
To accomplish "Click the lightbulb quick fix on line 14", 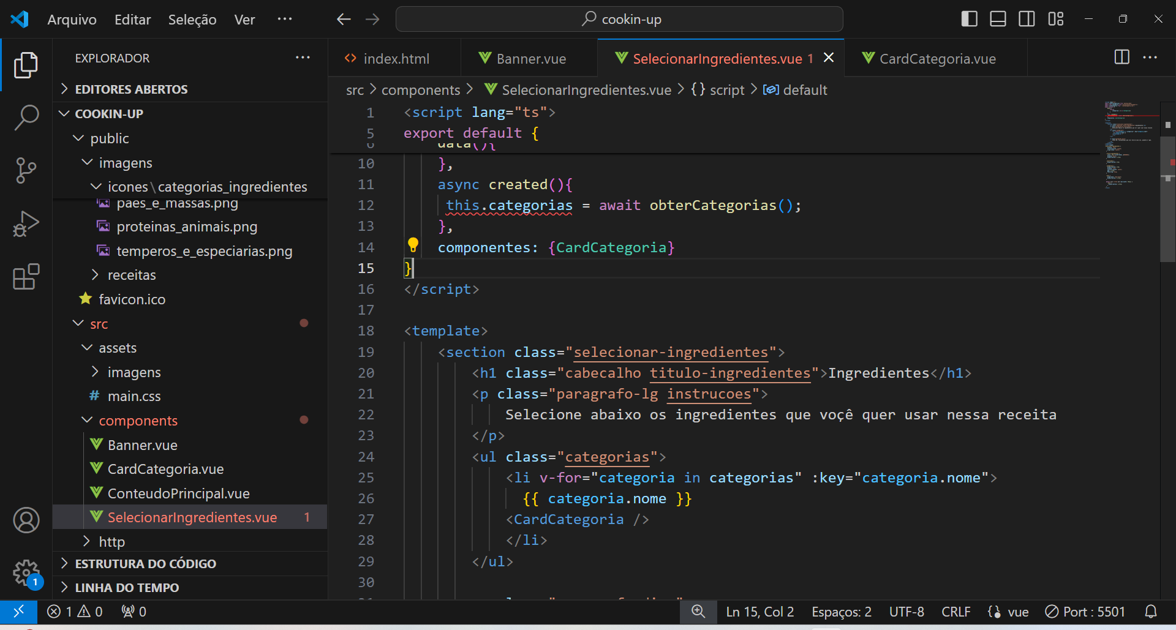I will point(413,246).
